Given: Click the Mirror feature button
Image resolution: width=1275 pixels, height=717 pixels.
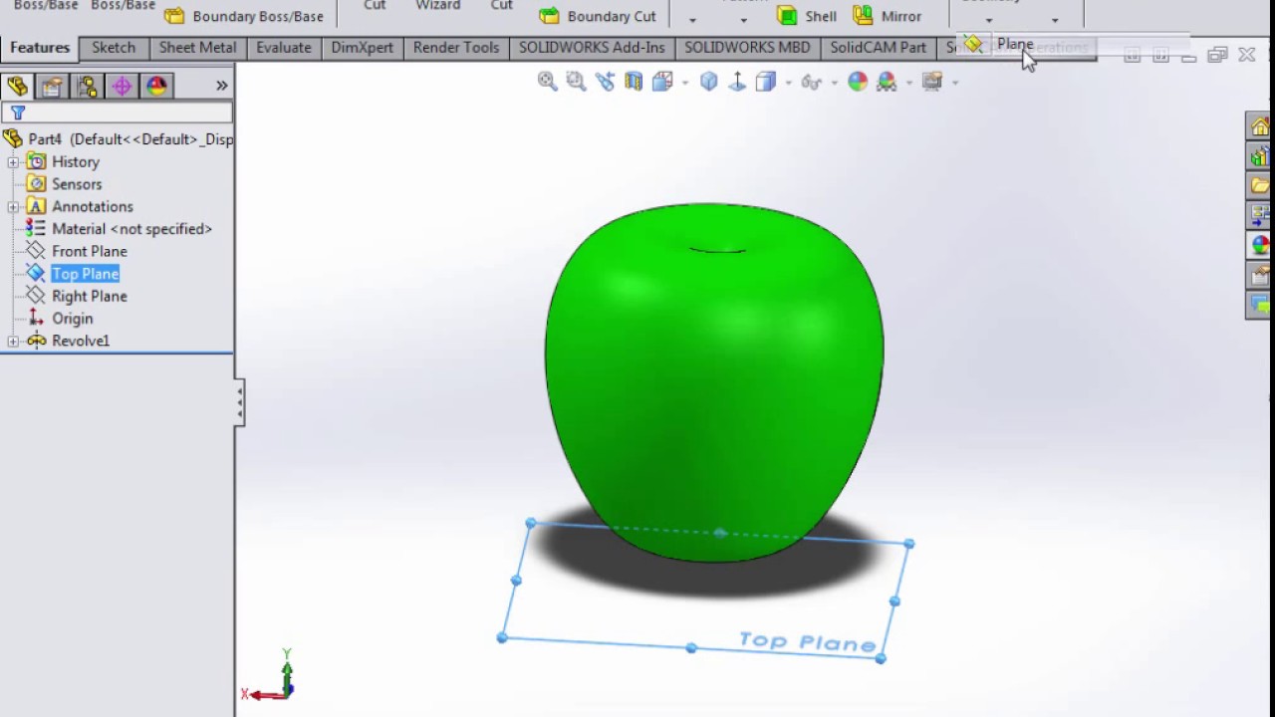Looking at the screenshot, I should (x=888, y=16).
